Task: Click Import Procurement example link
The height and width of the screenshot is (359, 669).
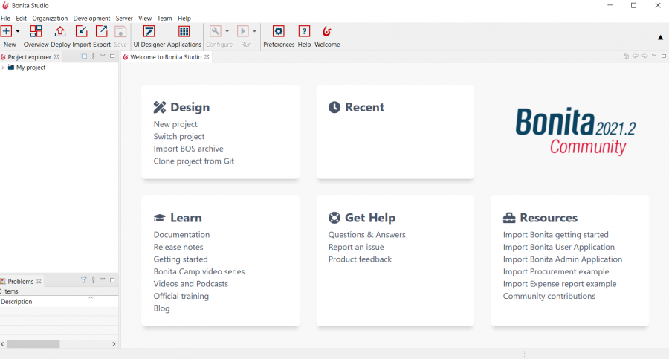Action: click(x=556, y=271)
